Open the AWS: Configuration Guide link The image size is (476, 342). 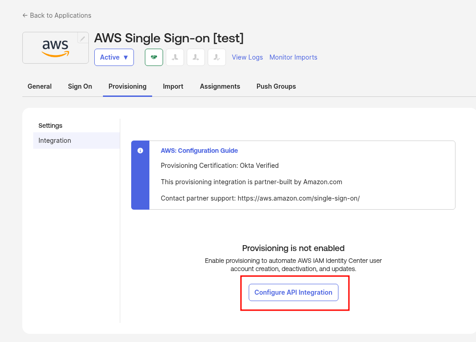(199, 151)
